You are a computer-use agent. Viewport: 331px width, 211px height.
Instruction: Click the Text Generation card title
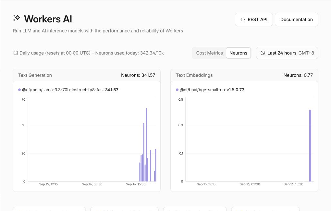[x=35, y=75]
